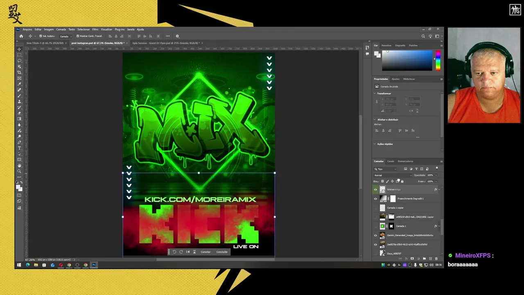Open the Windows Start button
524x295 pixels.
(x=19, y=265)
